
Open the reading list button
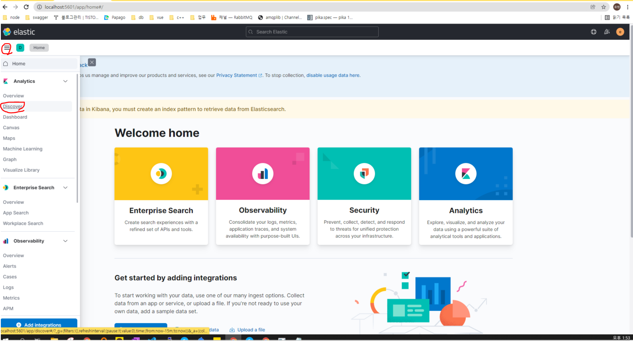(617, 17)
